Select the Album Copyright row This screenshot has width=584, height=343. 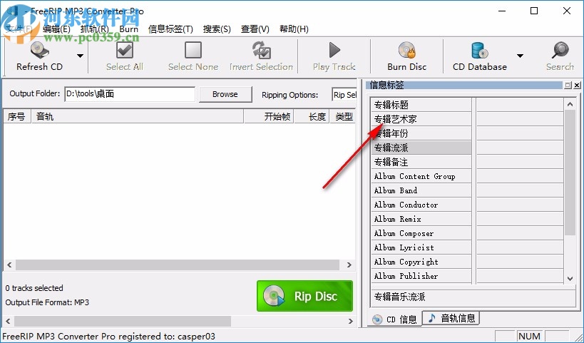421,262
